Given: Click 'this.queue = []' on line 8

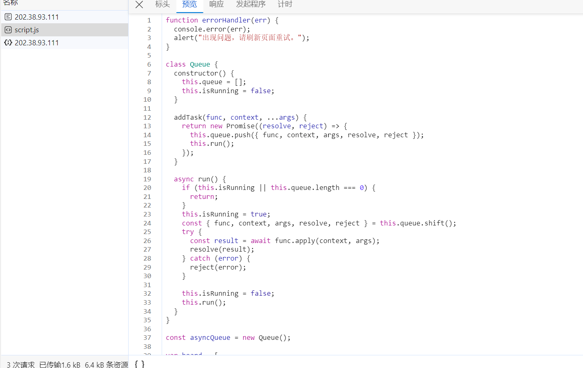Looking at the screenshot, I should click(x=214, y=82).
